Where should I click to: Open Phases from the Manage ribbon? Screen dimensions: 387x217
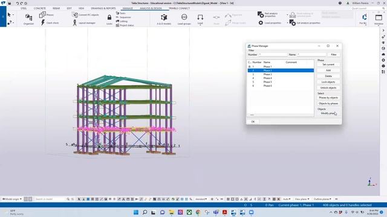(47, 14)
